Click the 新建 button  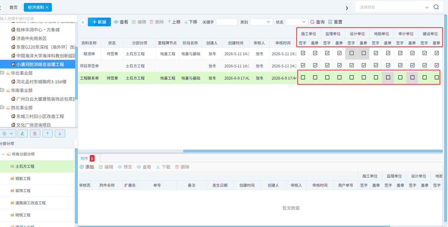coord(99,22)
